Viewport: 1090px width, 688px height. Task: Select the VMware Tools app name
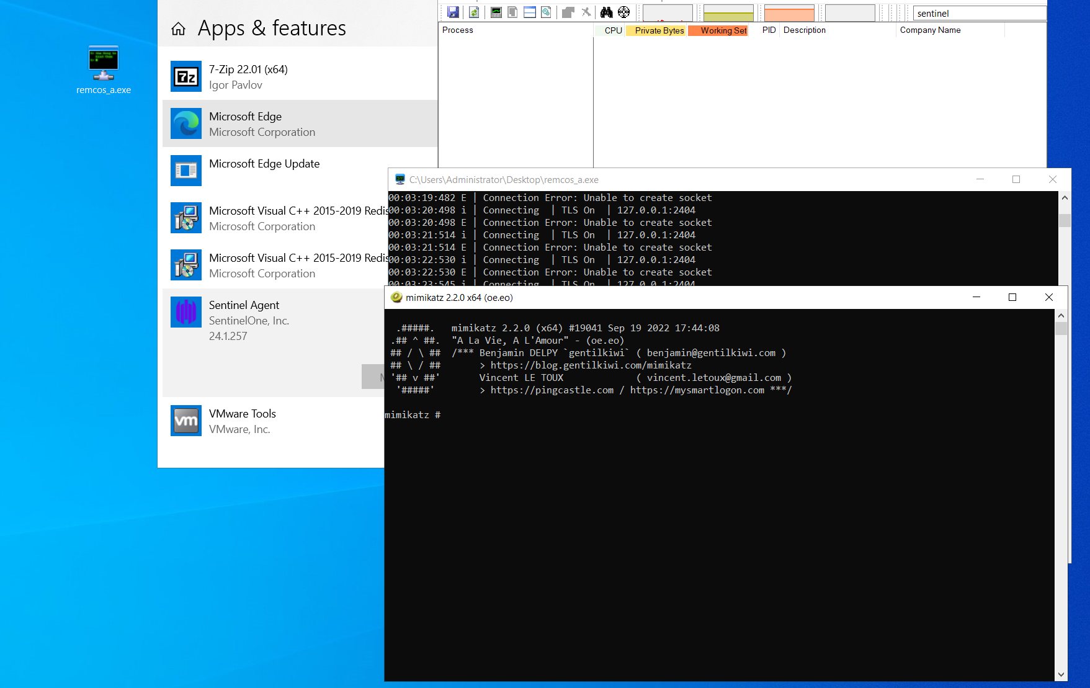242,414
